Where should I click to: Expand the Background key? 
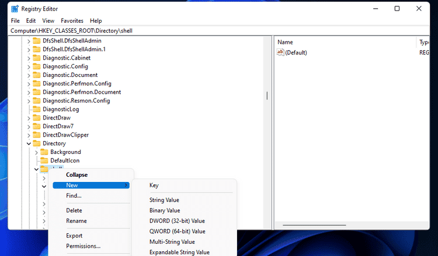[x=36, y=153]
